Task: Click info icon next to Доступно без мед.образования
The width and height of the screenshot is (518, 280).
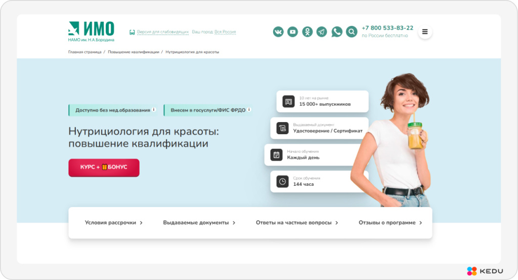Action: [x=154, y=109]
